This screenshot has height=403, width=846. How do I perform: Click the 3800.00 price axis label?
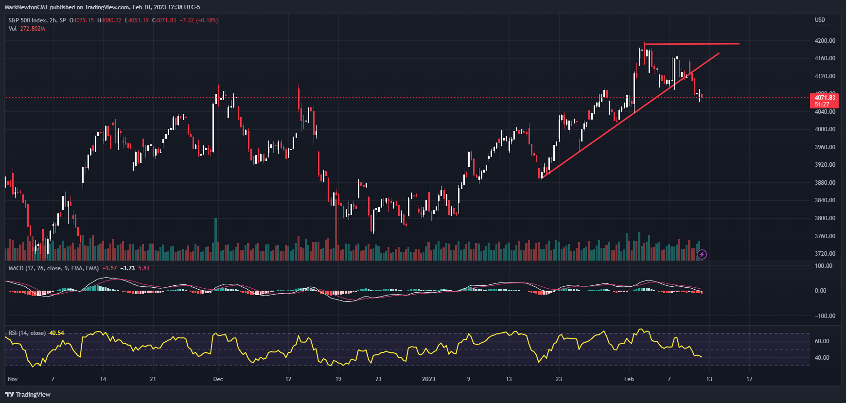tap(825, 218)
